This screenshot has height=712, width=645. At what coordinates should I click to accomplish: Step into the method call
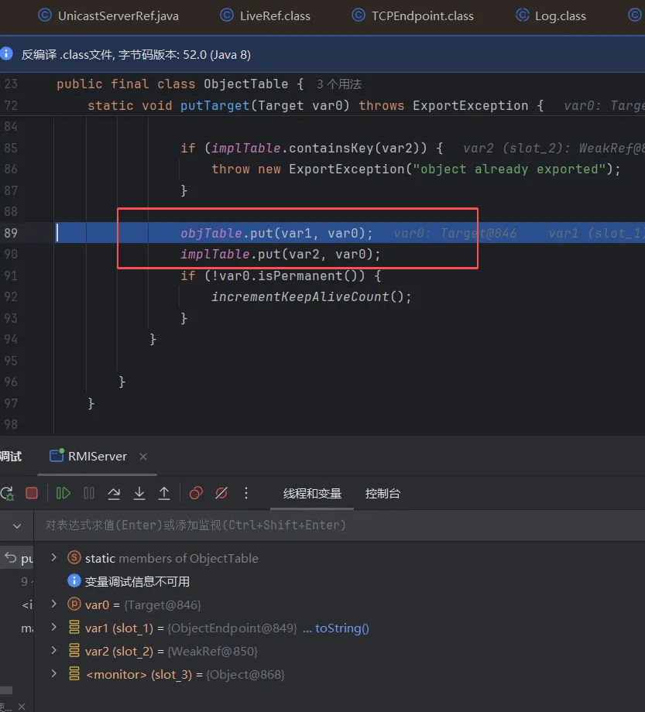click(139, 493)
